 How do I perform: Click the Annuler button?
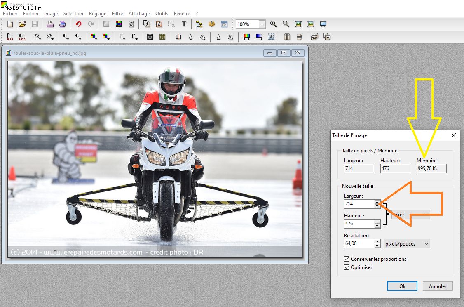click(438, 286)
